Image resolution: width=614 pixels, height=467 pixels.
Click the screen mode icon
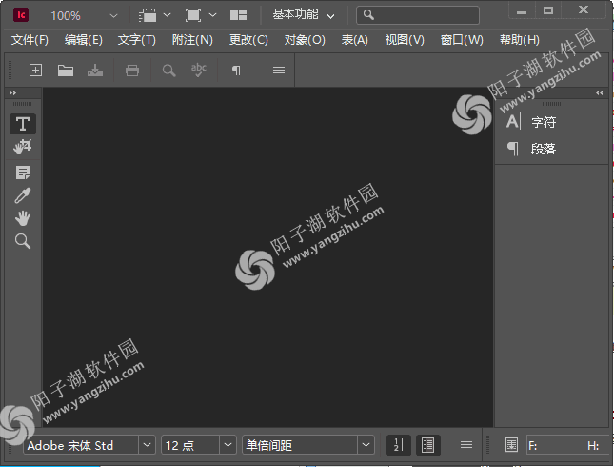tap(193, 15)
